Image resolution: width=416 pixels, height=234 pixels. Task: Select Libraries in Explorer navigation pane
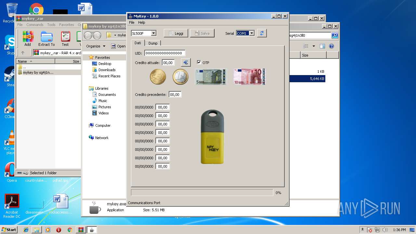(x=102, y=88)
